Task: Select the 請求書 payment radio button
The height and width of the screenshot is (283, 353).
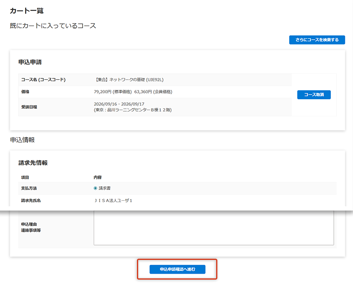Action: click(x=95, y=188)
